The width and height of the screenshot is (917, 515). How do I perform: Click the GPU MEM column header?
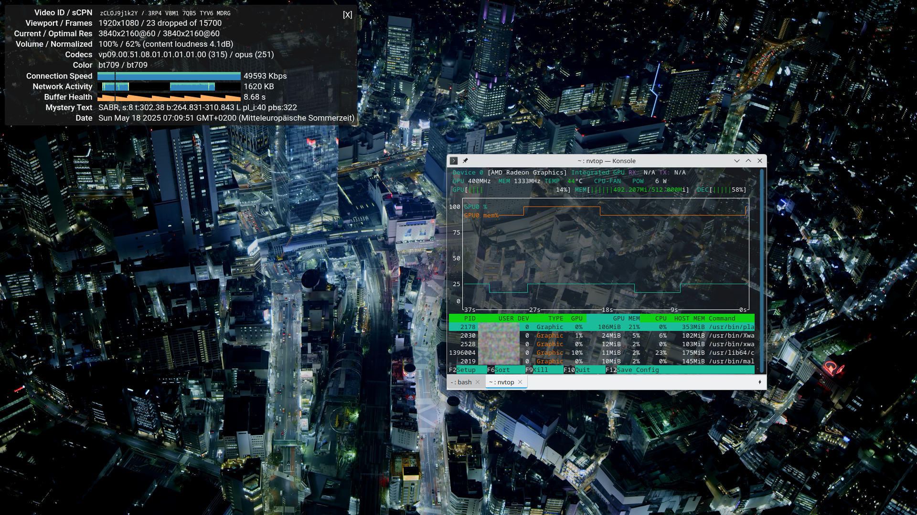[x=626, y=319]
